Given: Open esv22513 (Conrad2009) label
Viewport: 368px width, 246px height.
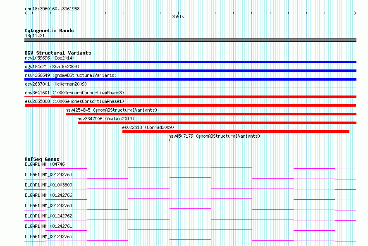Looking at the screenshot, I should 148,127.
